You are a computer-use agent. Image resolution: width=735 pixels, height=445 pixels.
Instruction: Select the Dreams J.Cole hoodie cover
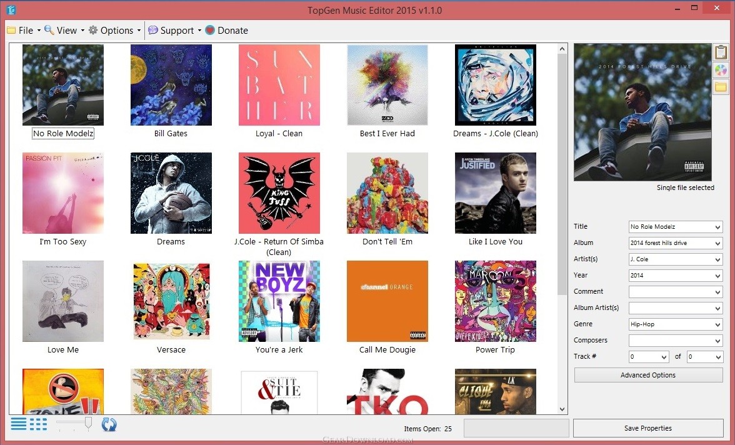(x=171, y=193)
